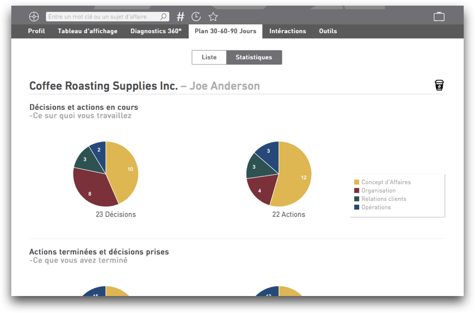475x313 pixels.
Task: Click the compass wheel logo icon
Action: coord(34,16)
